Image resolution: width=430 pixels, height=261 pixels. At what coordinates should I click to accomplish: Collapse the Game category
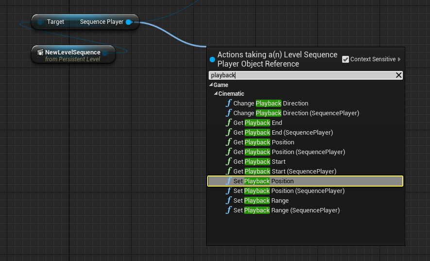tap(211, 85)
